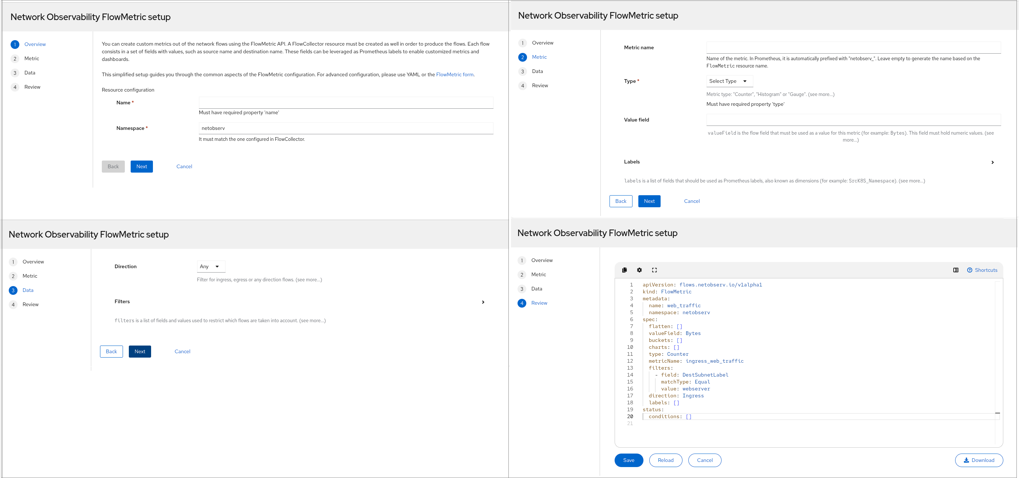1019x478 pixels.
Task: Open the YAML editor settings gear
Action: [639, 270]
